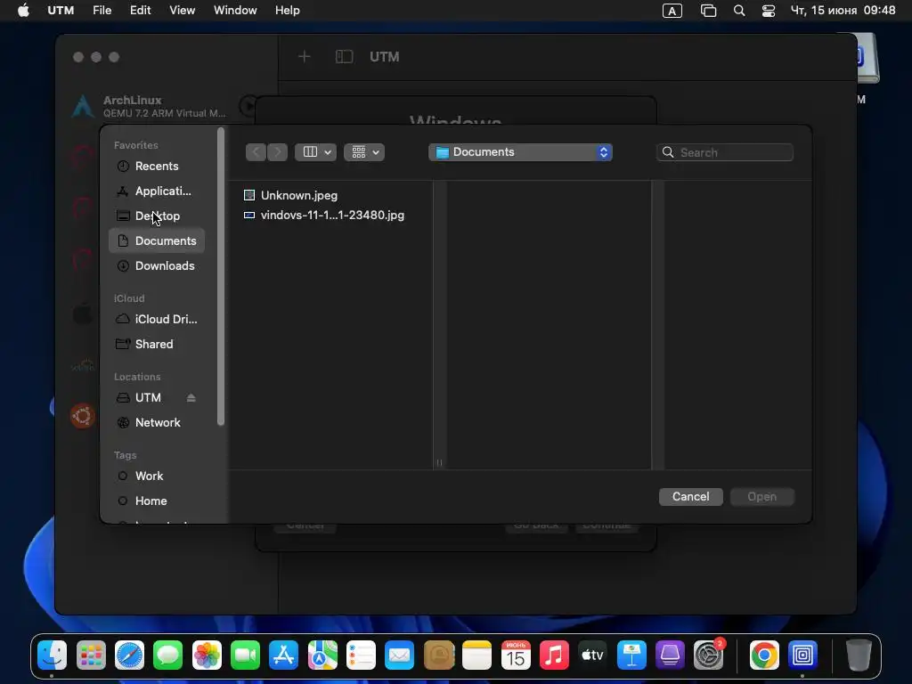The height and width of the screenshot is (684, 912).
Task: Select the Ubuntu VM icon in UTM sidebar
Action: [83, 416]
